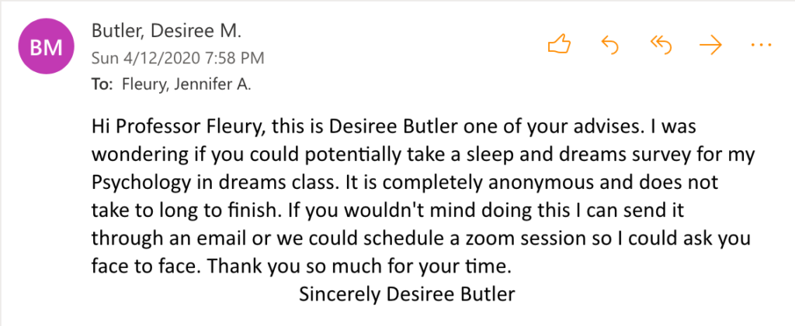The height and width of the screenshot is (326, 795).
Task: Like this email with the thumbs-up icon
Action: coord(560,45)
